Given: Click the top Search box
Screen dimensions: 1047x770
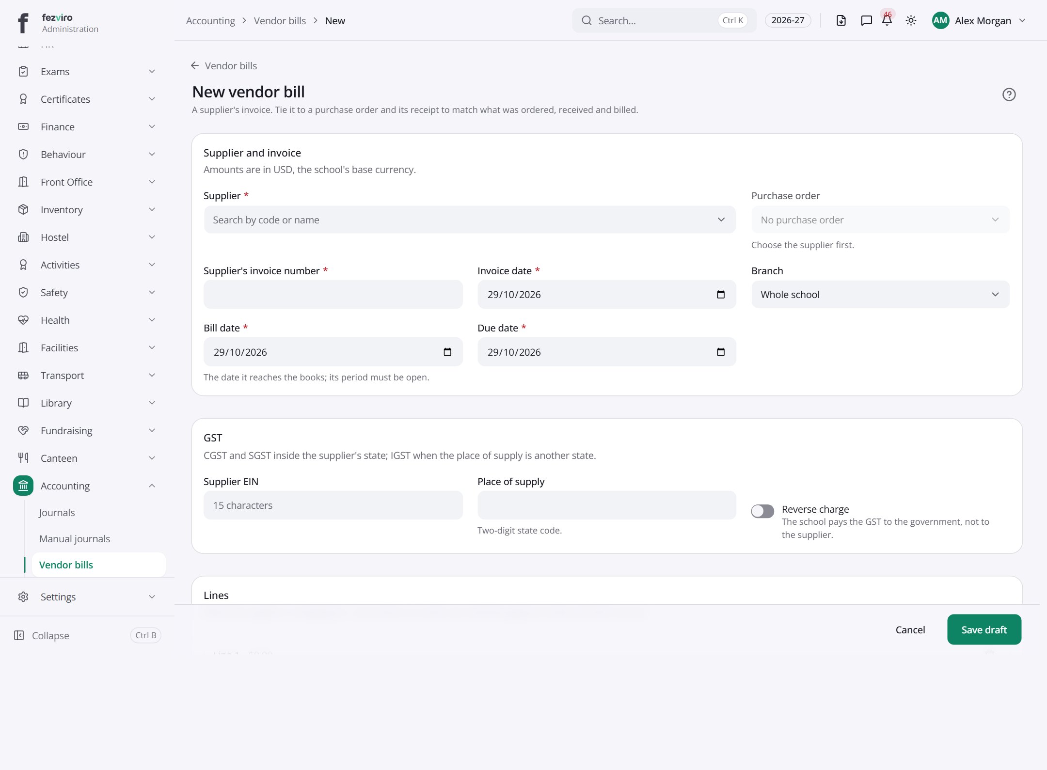Looking at the screenshot, I should coord(664,20).
